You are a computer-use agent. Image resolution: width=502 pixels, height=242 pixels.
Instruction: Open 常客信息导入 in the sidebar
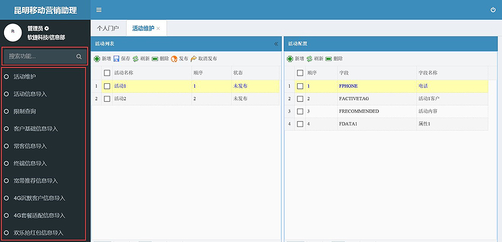click(x=30, y=146)
